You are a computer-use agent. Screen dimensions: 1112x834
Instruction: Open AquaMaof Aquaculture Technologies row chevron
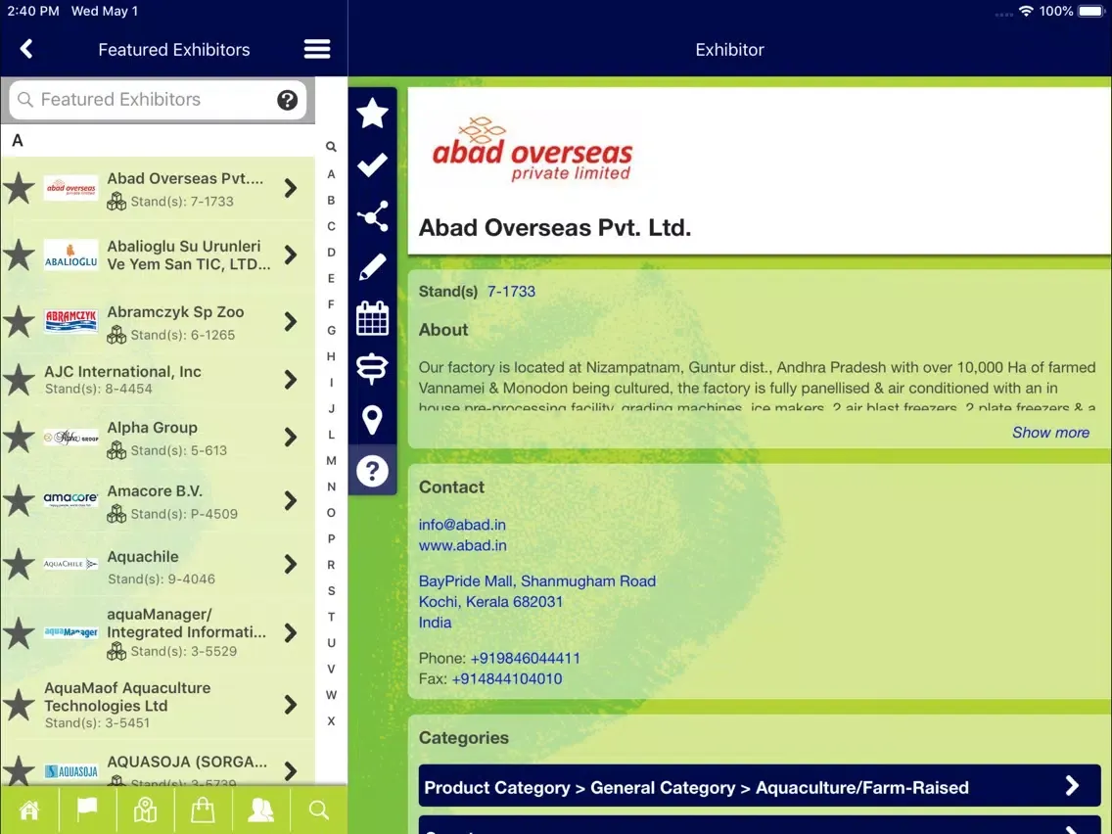291,705
